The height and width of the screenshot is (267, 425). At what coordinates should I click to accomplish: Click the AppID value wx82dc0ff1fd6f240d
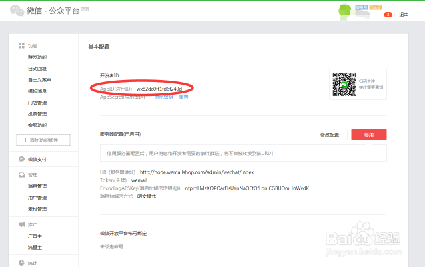click(x=159, y=89)
